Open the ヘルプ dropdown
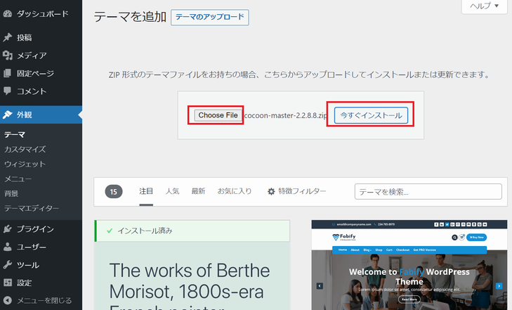Image resolution: width=512 pixels, height=310 pixels. coord(484,6)
